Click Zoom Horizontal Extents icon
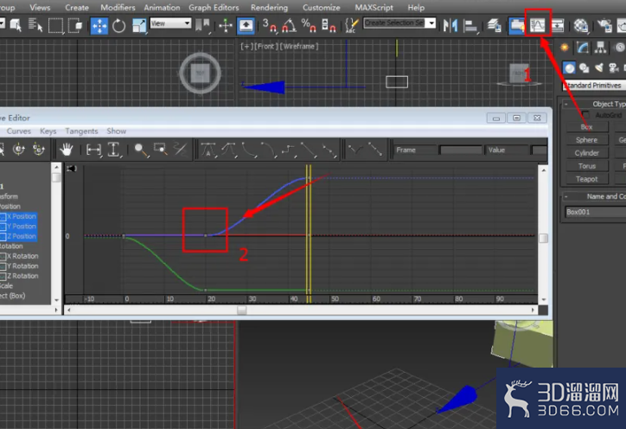This screenshot has width=626, height=429. pos(94,150)
